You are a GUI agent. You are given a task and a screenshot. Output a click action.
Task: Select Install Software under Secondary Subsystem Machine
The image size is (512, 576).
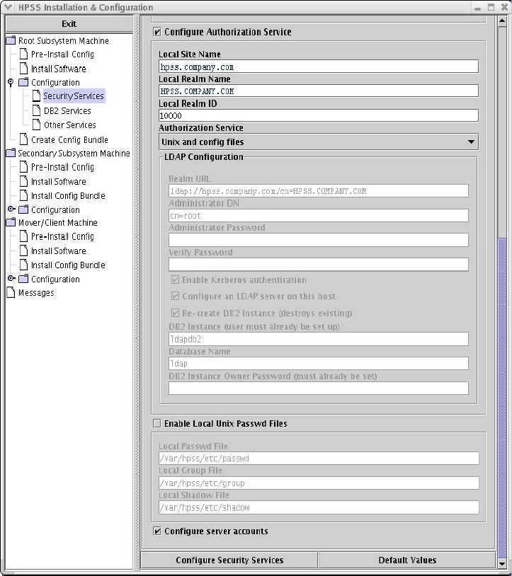[59, 181]
